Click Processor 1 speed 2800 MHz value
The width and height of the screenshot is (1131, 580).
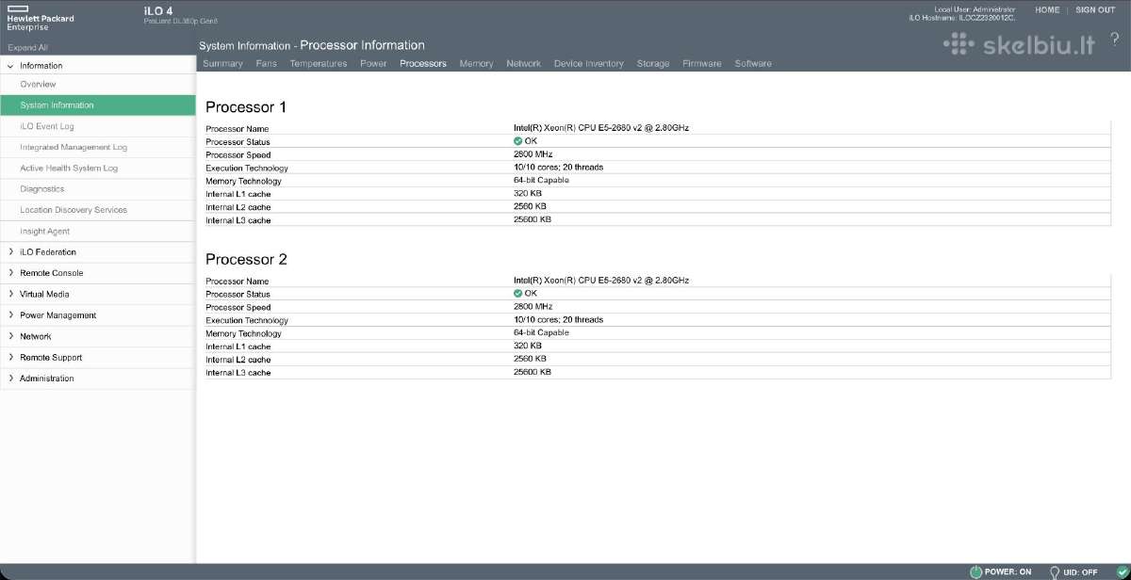point(533,153)
